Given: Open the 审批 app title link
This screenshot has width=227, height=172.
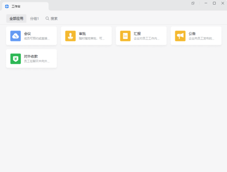Looking at the screenshot, I should 82,33.
